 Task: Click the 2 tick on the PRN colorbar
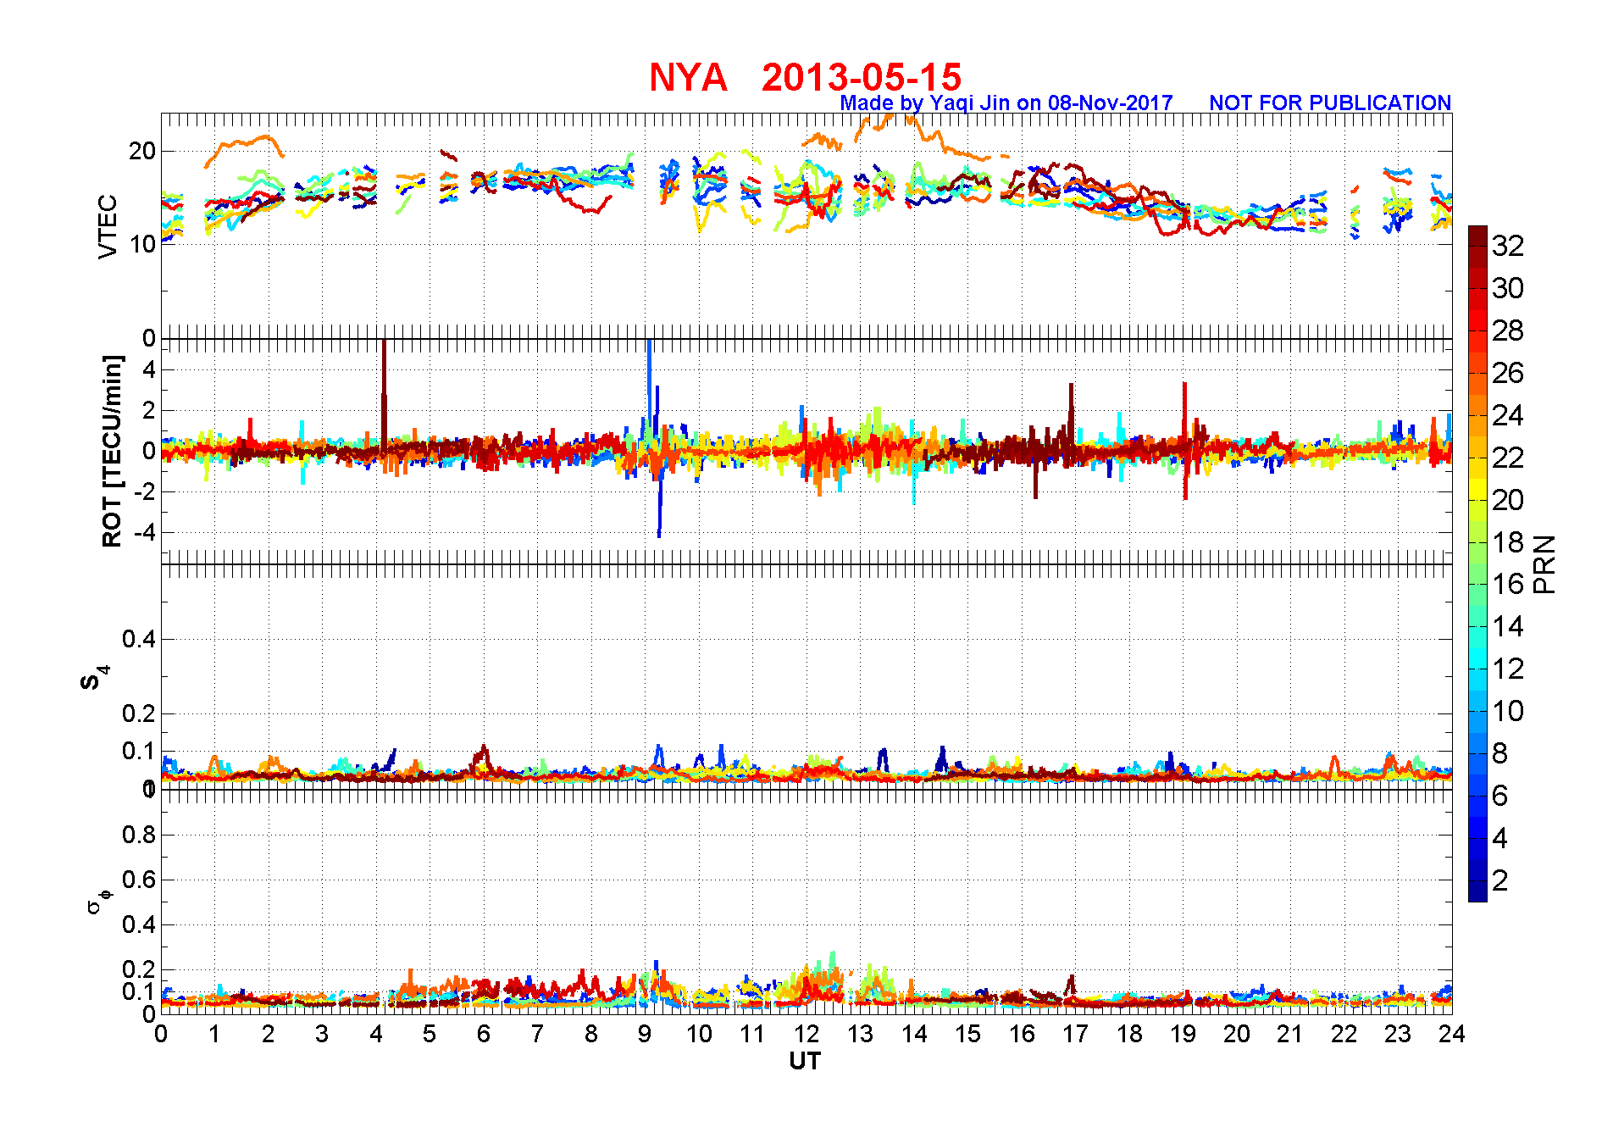1500,880
